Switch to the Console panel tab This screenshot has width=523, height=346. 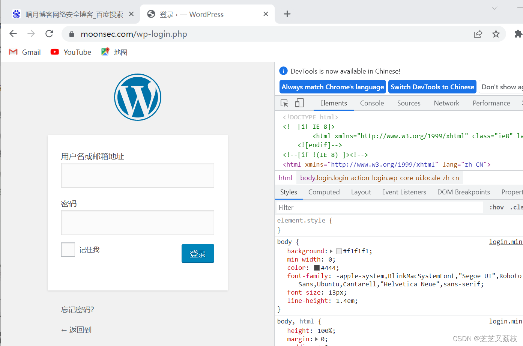coord(372,103)
